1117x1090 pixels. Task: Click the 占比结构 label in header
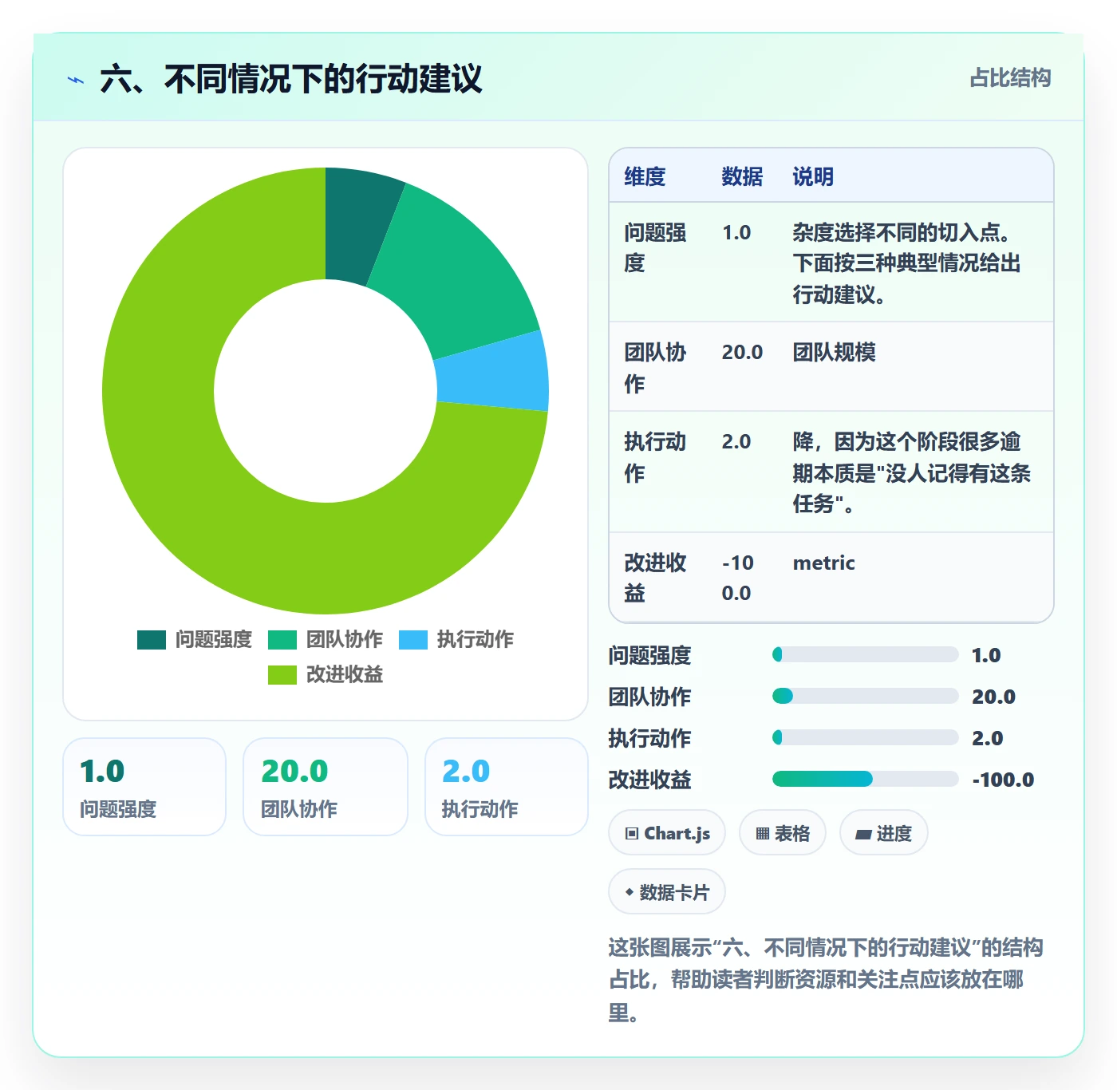pos(1010,78)
